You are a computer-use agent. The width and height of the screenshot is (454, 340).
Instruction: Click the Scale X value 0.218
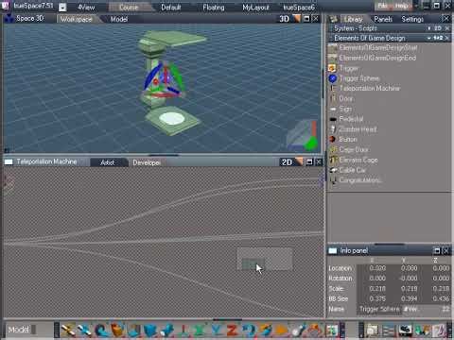point(377,289)
